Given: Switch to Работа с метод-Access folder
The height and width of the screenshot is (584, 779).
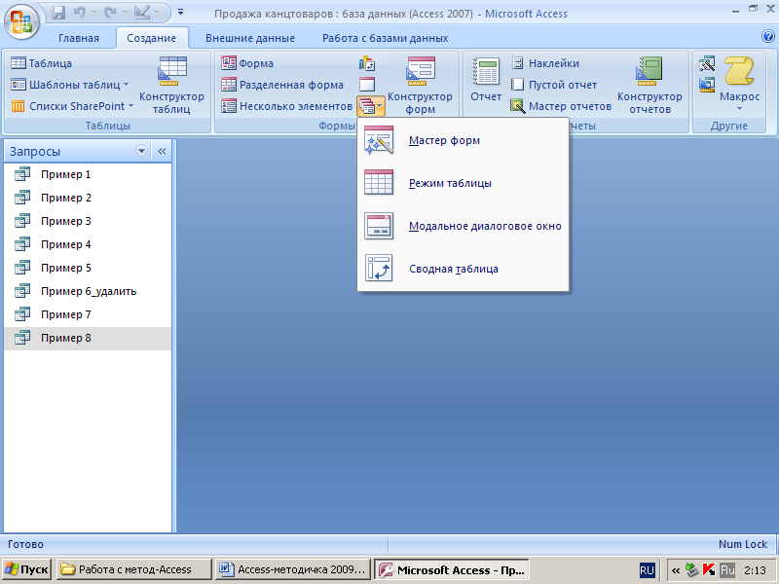Looking at the screenshot, I should click(x=134, y=569).
